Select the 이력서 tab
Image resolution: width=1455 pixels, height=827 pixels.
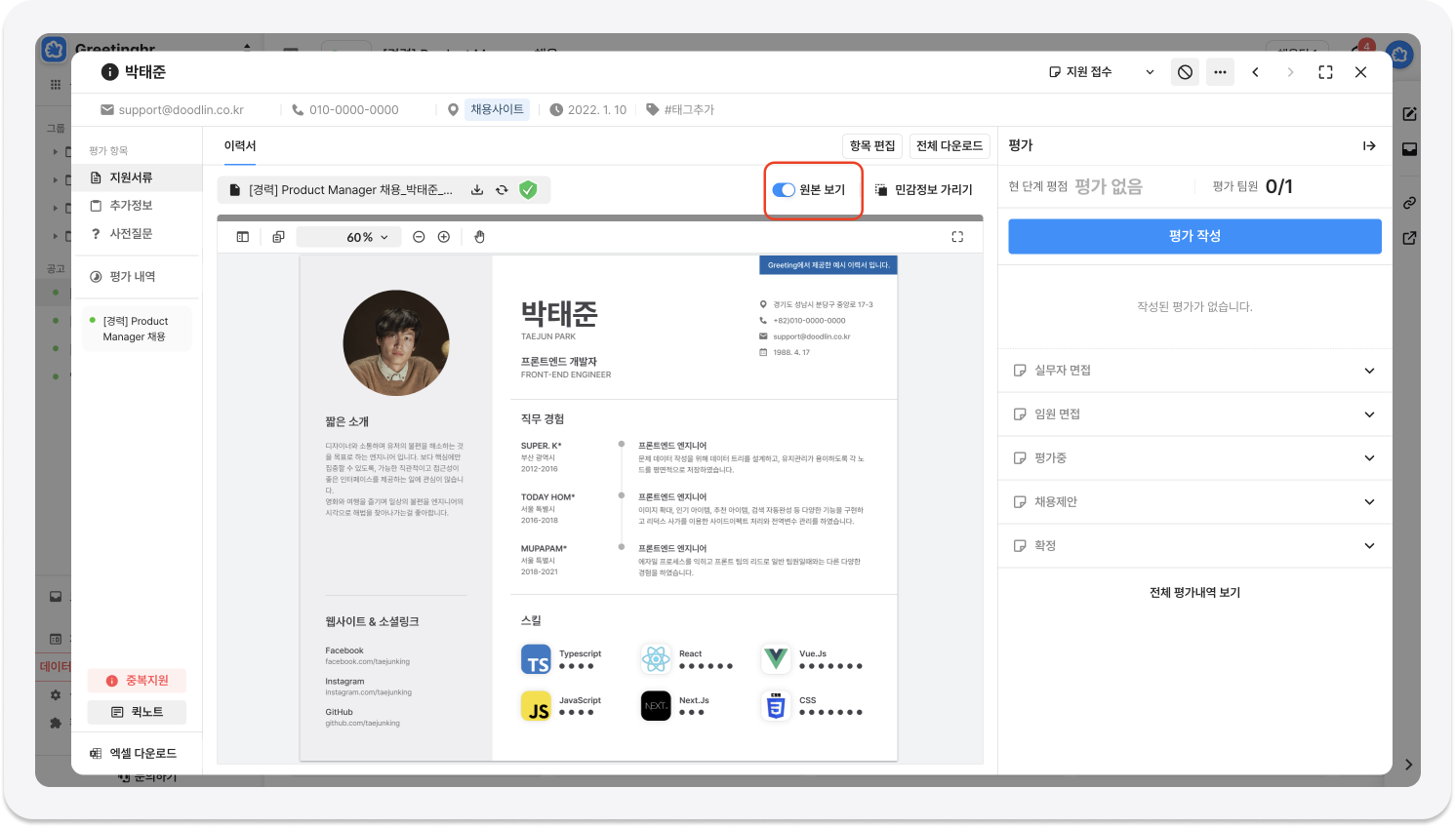coord(240,146)
